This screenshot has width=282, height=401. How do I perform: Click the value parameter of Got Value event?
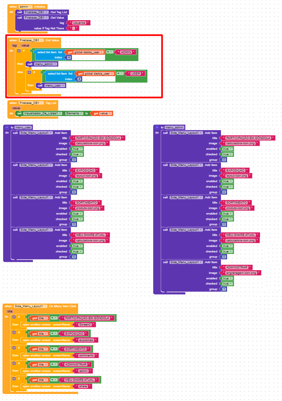(25, 45)
